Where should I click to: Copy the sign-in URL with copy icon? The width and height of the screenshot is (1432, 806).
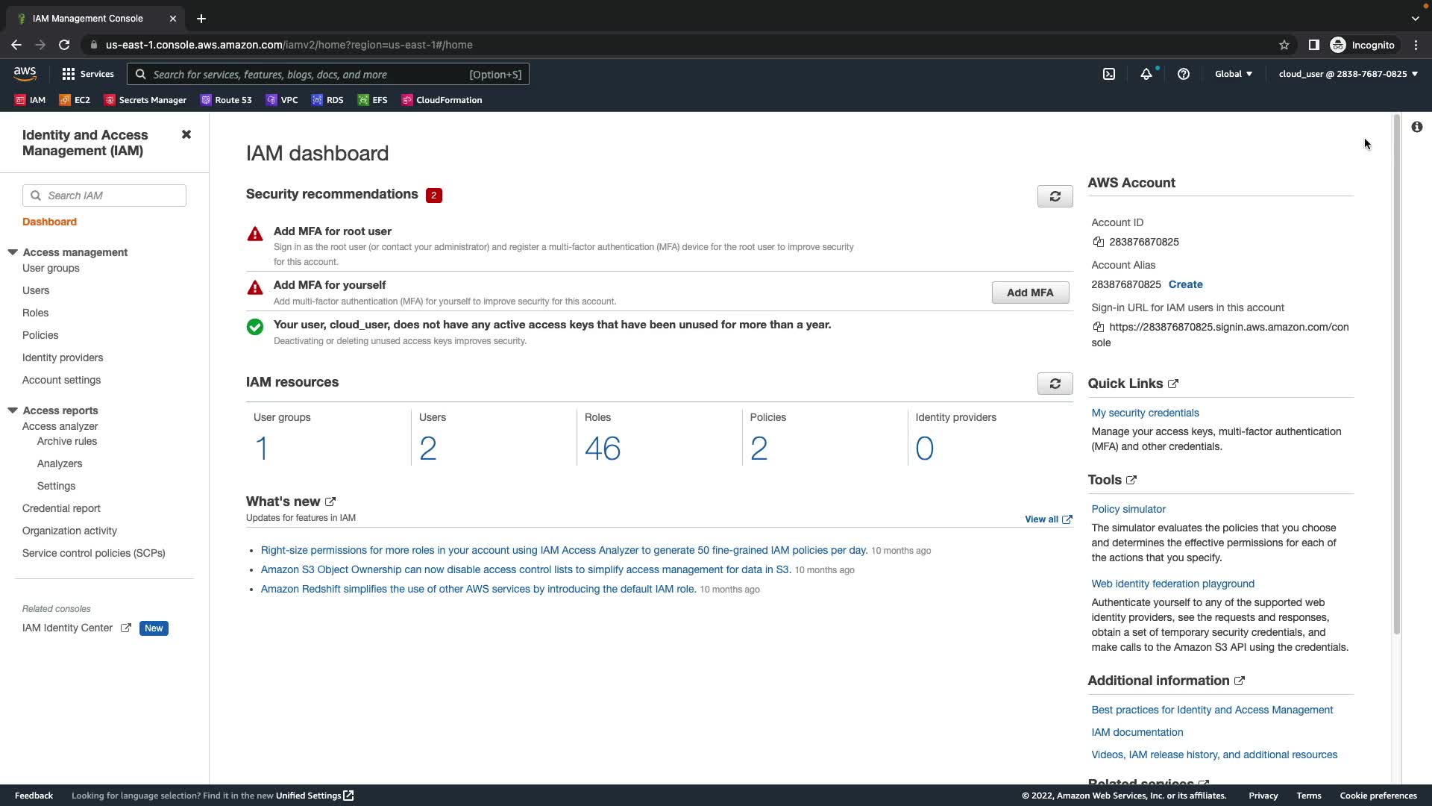pos(1098,327)
